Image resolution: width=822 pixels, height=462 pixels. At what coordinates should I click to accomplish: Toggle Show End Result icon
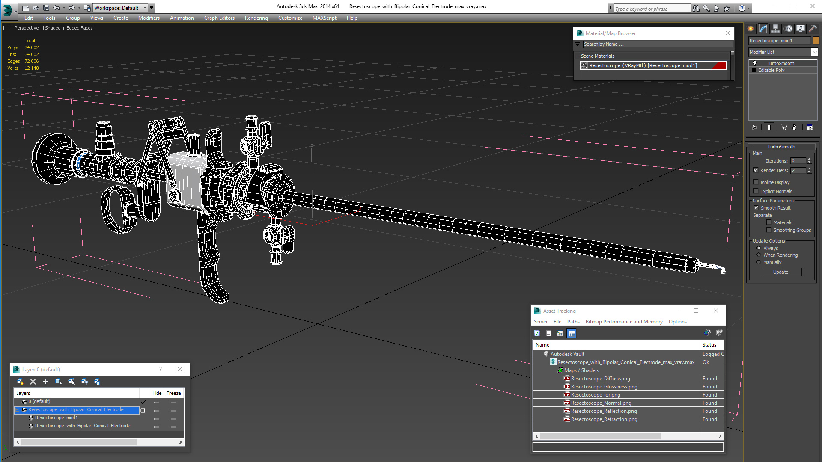coord(769,127)
